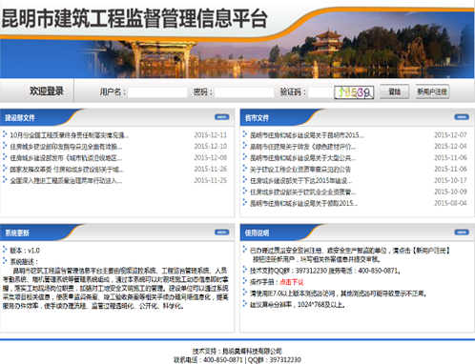
Task: Open 昆明市住建局关于转发《绿色建材评价 article
Action: pos(303,147)
